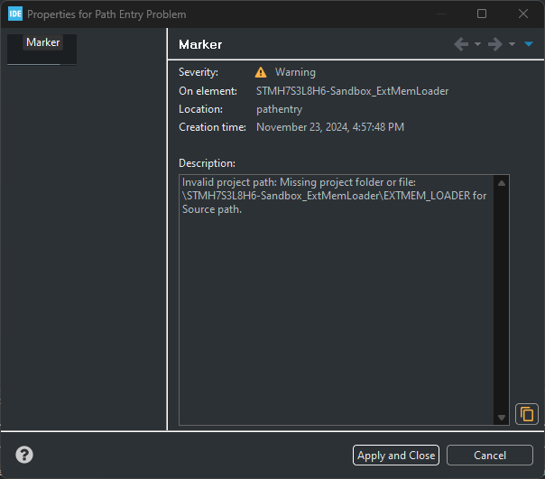Maximize the properties dialog window
The height and width of the screenshot is (479, 545).
pos(482,14)
